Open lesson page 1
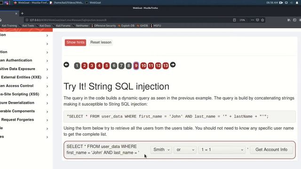The image size is (301, 169). 77,66
